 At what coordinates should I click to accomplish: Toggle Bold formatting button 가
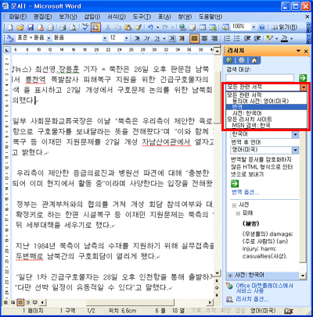tap(137, 38)
